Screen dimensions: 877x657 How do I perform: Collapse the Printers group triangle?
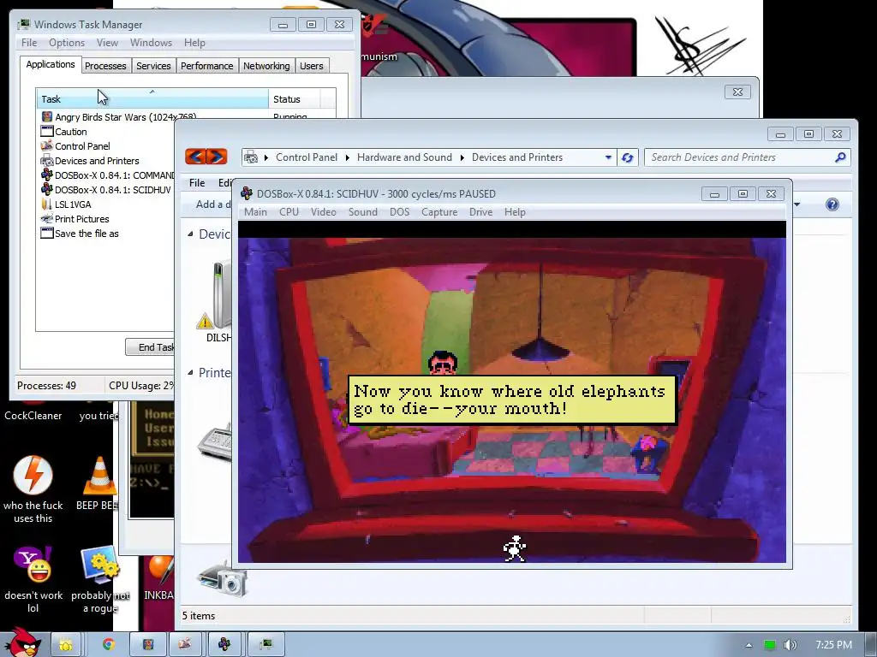(x=190, y=373)
